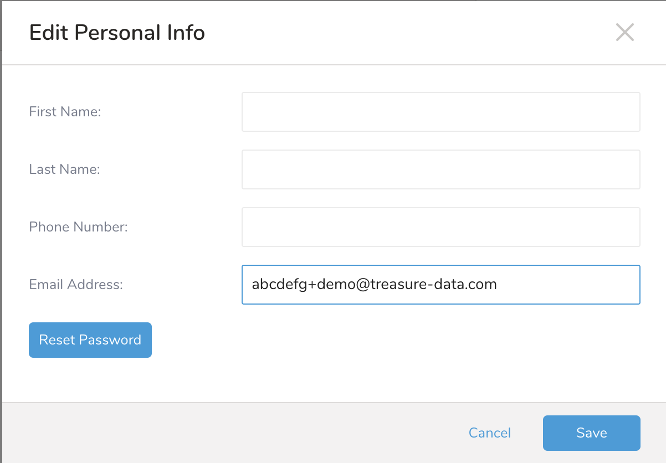Close the Edit Personal Info dialog
Viewport: 666px width, 463px height.
click(x=624, y=33)
